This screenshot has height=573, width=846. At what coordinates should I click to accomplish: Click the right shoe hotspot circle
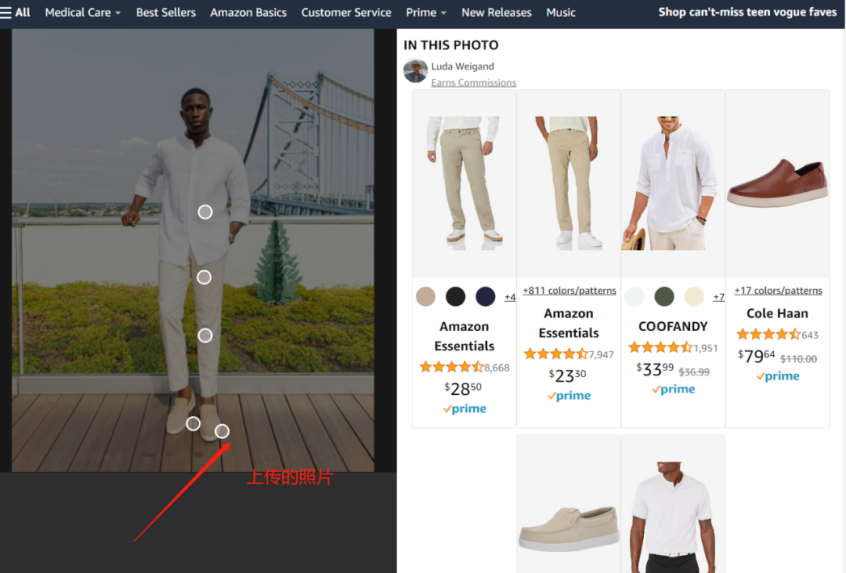tap(222, 431)
